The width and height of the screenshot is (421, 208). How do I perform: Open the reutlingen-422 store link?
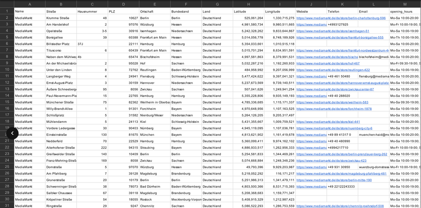(x=333, y=70)
